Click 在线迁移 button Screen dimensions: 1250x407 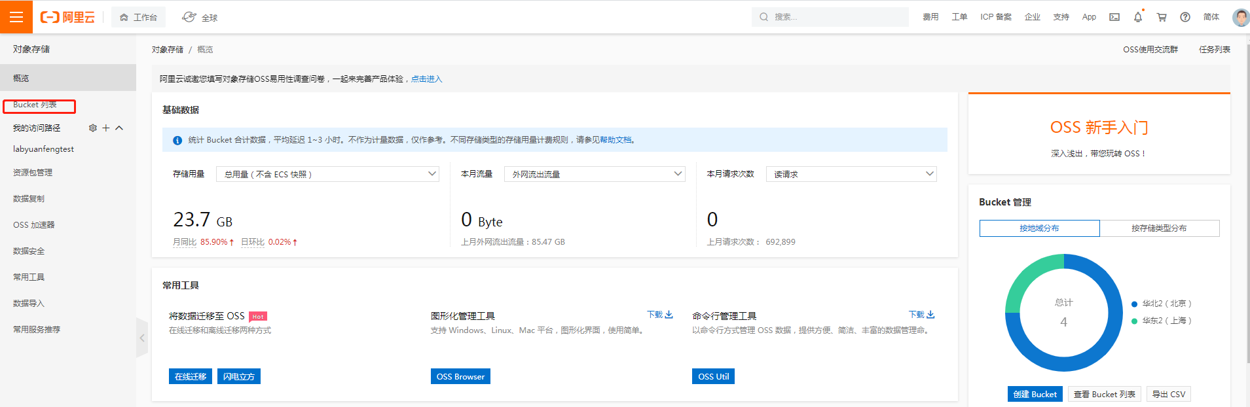click(x=191, y=377)
